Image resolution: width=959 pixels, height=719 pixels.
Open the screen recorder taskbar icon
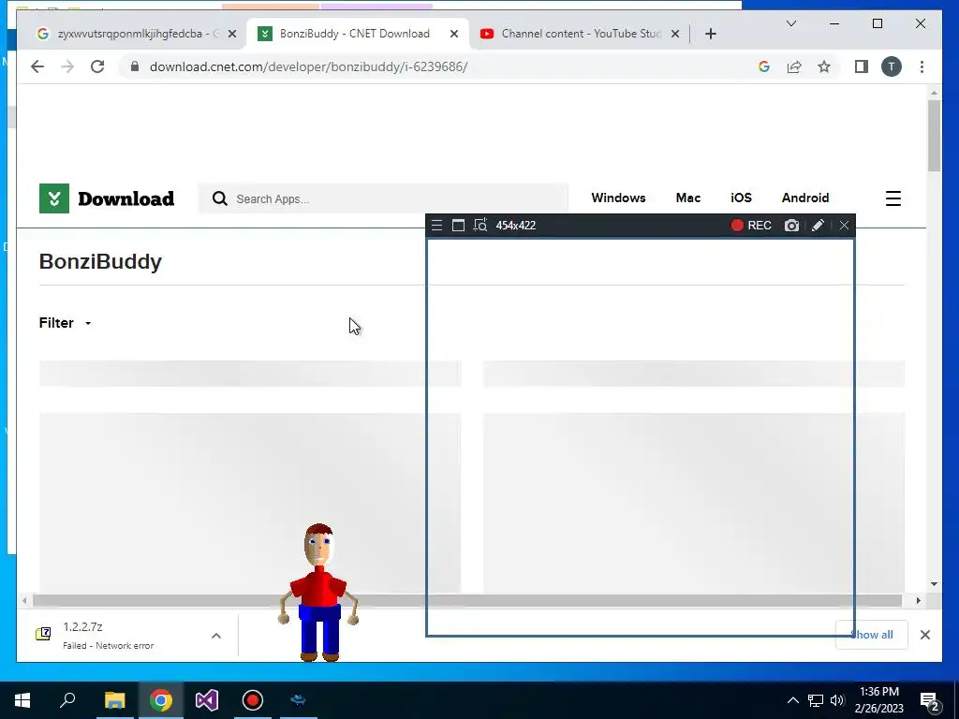pos(253,700)
